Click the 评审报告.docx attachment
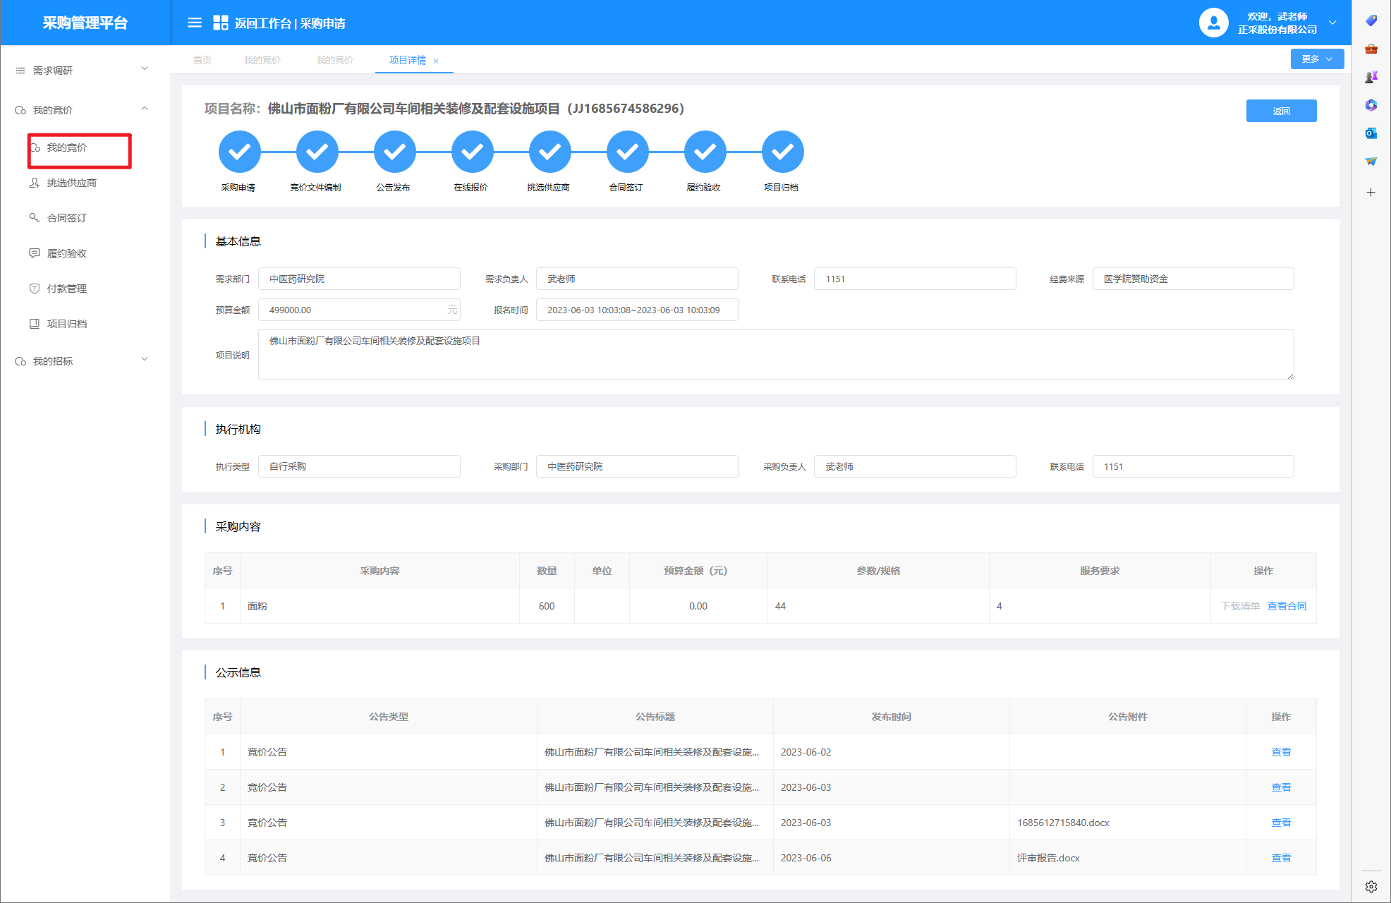 pyautogui.click(x=1048, y=858)
